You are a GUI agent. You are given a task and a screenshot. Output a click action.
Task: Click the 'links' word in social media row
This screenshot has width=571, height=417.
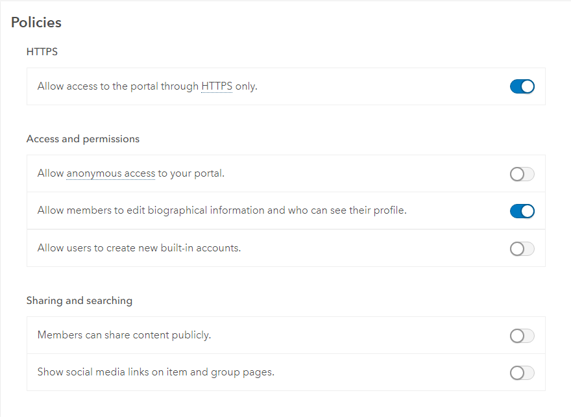[138, 373]
